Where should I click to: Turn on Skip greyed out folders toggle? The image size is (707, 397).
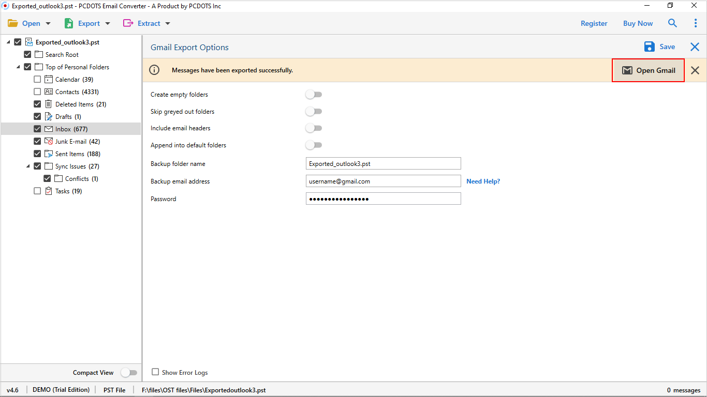[314, 111]
